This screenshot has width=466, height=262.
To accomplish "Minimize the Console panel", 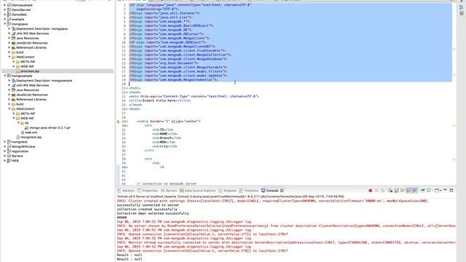I will (445, 190).
